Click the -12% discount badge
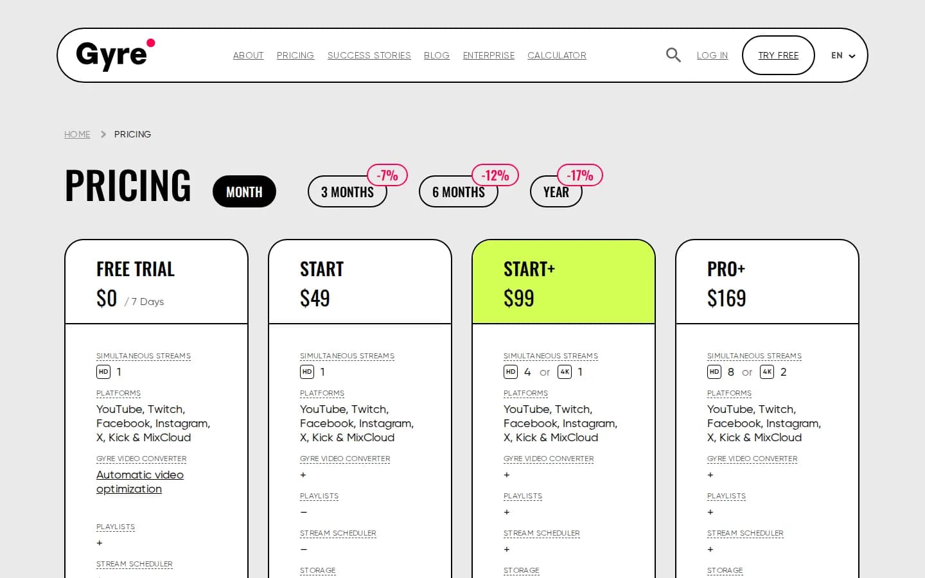Viewport: 925px width, 578px height. 495,175
